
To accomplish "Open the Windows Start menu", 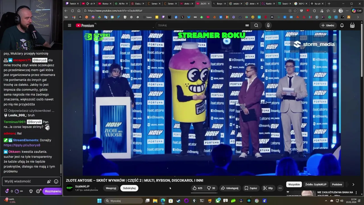I will pos(99,201).
